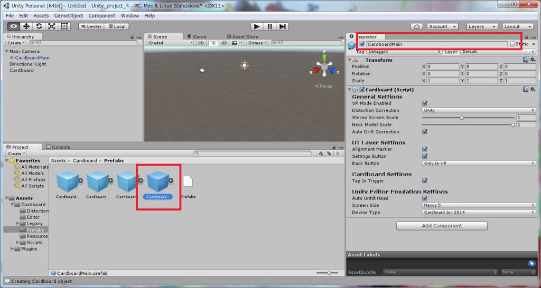Open the Back Button dropdown
The image size is (541, 288).
click(x=479, y=164)
